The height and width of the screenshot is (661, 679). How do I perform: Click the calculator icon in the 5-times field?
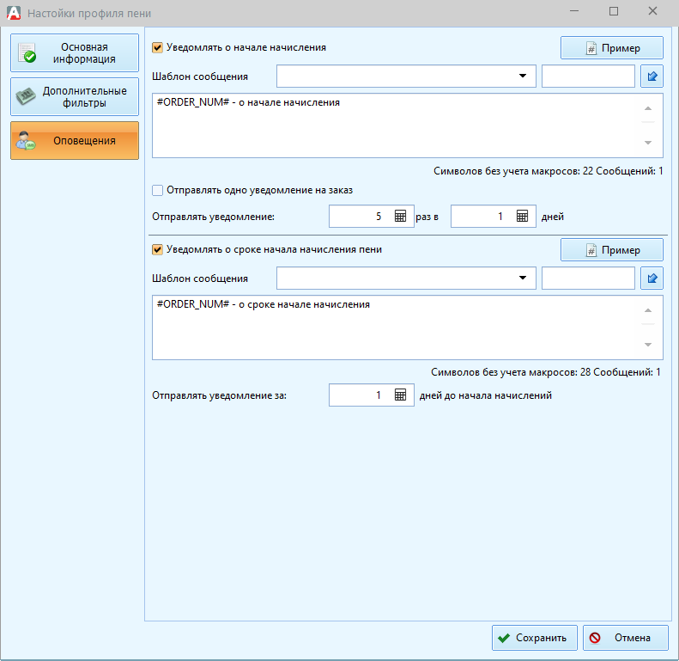pyautogui.click(x=400, y=217)
